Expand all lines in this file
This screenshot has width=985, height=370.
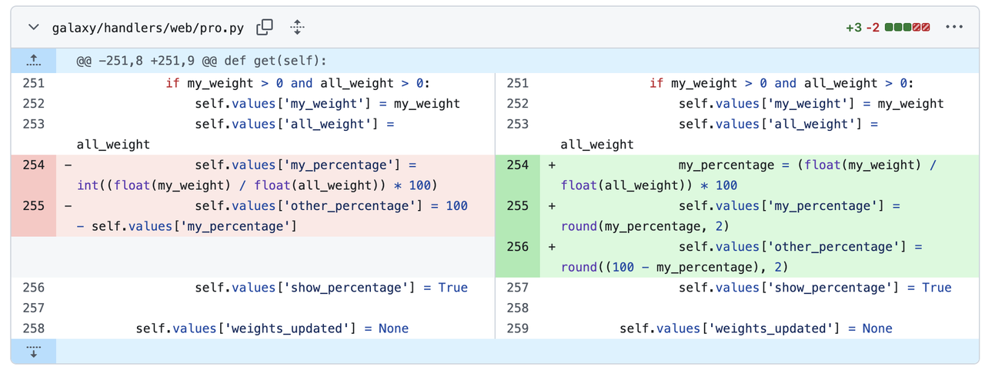[x=298, y=28]
